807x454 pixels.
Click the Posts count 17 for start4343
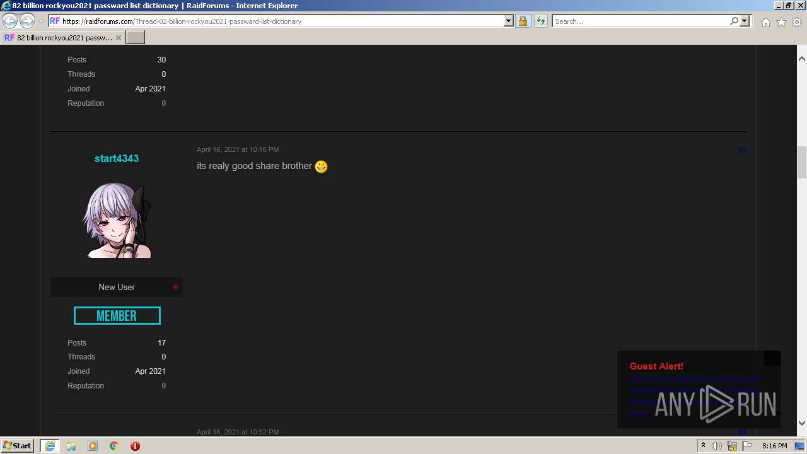(161, 343)
